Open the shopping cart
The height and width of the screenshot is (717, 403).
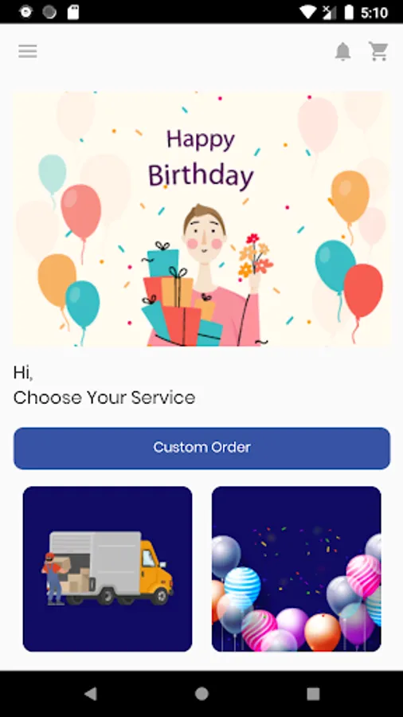click(x=378, y=51)
